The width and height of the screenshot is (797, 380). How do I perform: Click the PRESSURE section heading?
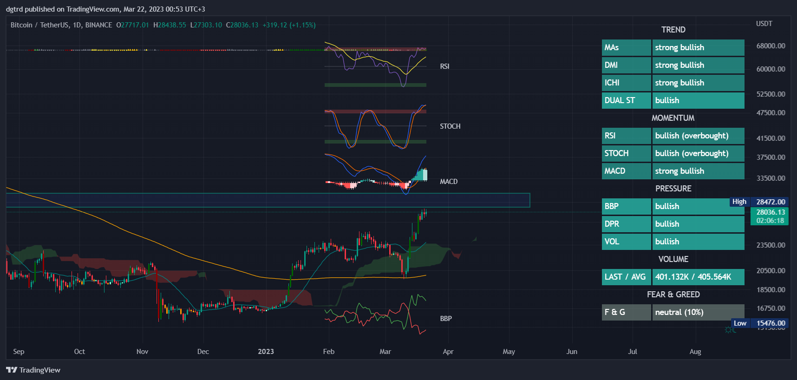673,189
